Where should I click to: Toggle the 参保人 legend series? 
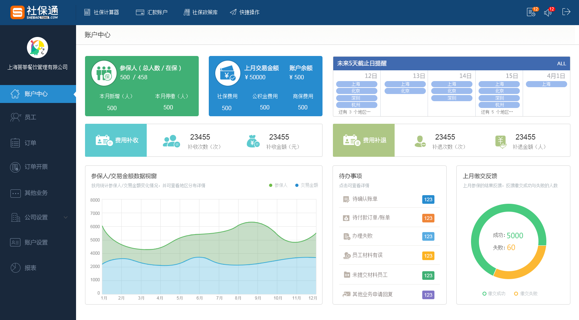[x=278, y=185]
